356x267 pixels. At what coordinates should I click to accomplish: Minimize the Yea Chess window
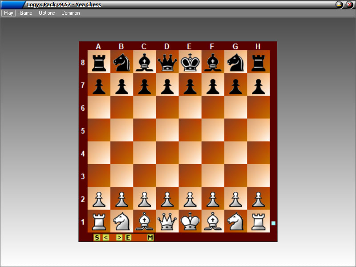(x=340, y=5)
